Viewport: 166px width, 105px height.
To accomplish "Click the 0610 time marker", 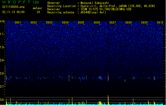I will [x=160, y=23].
